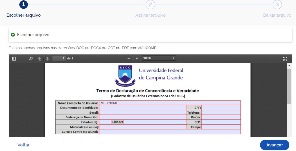The width and height of the screenshot is (296, 151).
Task: Zoom out with the minus icon
Action: point(129,59)
